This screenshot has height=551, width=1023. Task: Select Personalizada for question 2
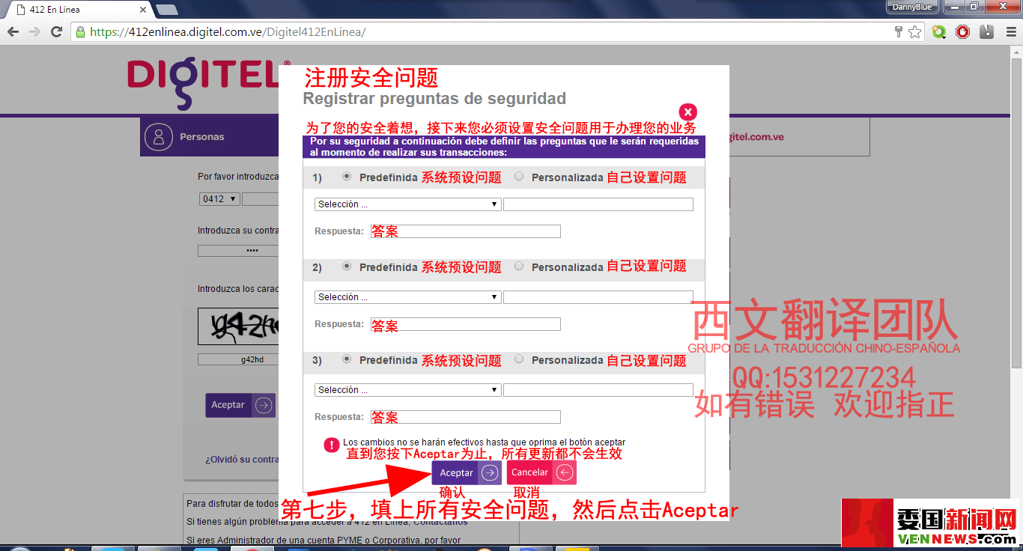pos(519,266)
